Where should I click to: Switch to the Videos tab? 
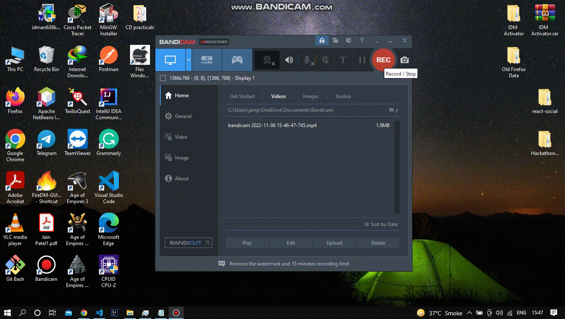278,96
